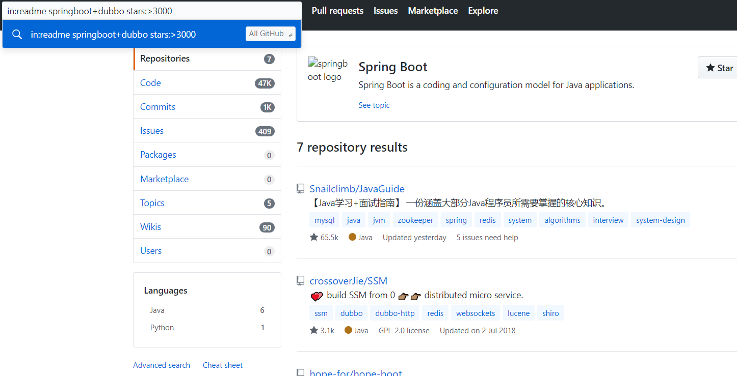Screen dimensions: 737x376
Task: Show Users search results
Action: pyautogui.click(x=207, y=251)
